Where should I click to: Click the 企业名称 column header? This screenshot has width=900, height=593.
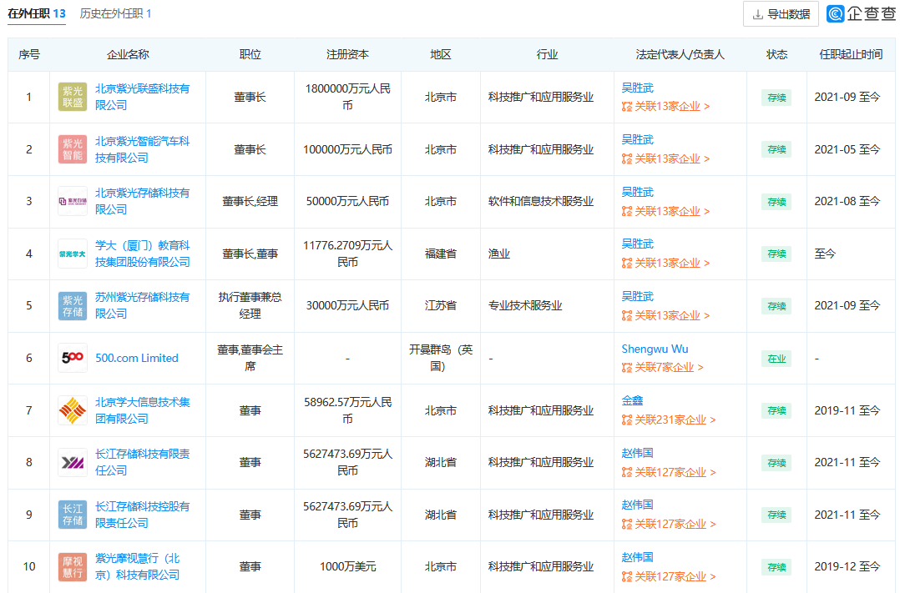pyautogui.click(x=128, y=54)
